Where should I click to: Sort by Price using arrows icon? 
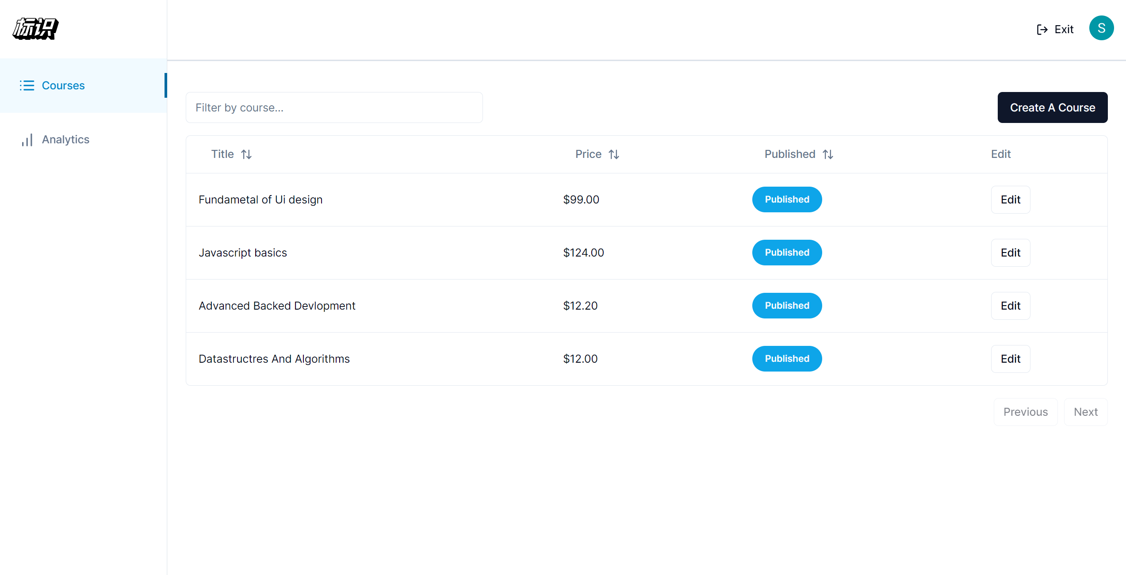613,154
